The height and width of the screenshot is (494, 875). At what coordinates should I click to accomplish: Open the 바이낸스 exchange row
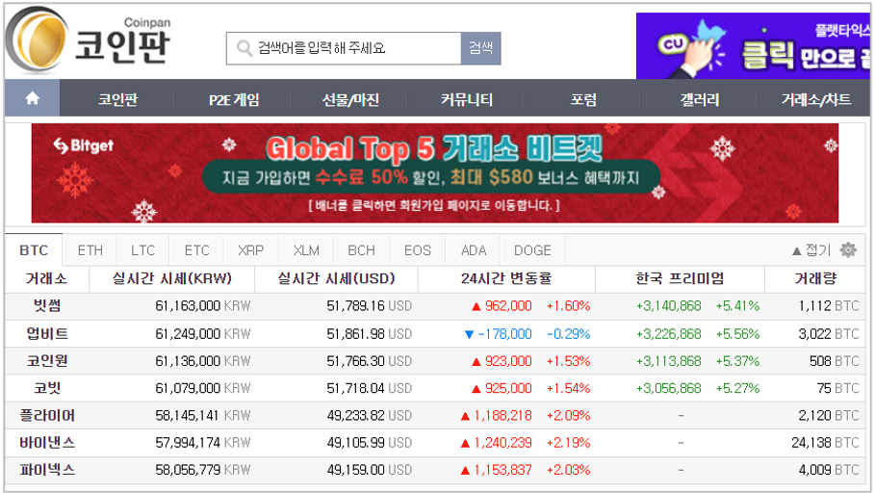tap(436, 443)
